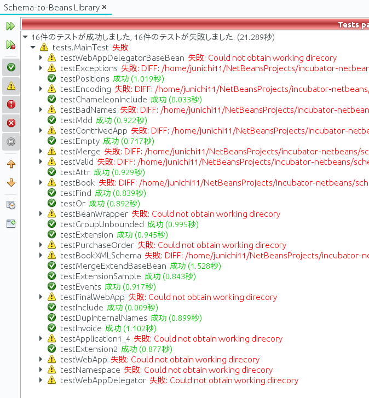The height and width of the screenshot is (398, 369).
Task: Select the testBookXMLSchema DIFF failure text
Action: click(257, 255)
